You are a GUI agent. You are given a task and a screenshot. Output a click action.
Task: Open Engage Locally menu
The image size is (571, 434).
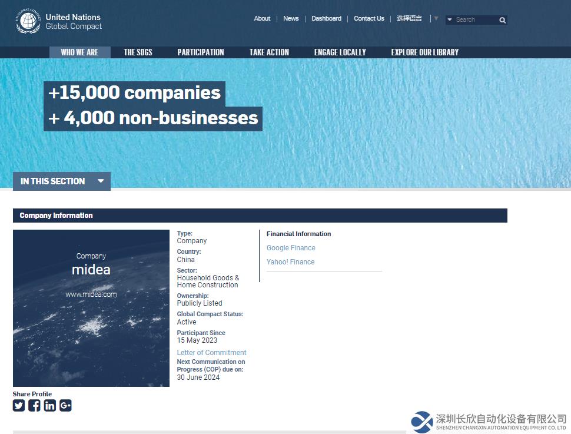(340, 52)
